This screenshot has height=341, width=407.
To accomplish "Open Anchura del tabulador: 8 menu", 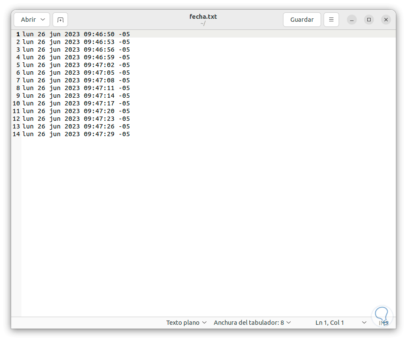I will point(252,323).
